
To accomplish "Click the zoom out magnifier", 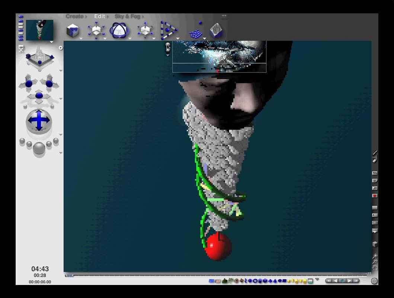I will (x=375, y=261).
